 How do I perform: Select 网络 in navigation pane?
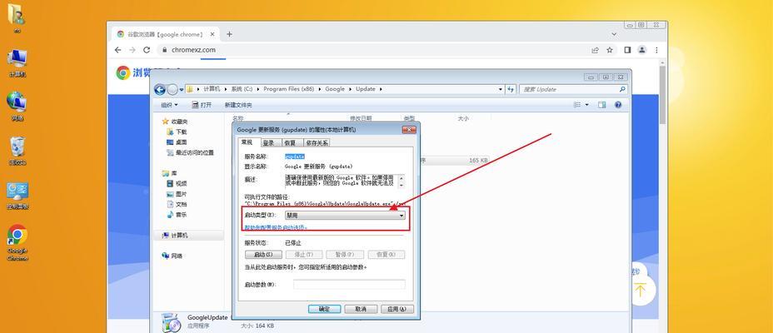[x=172, y=256]
